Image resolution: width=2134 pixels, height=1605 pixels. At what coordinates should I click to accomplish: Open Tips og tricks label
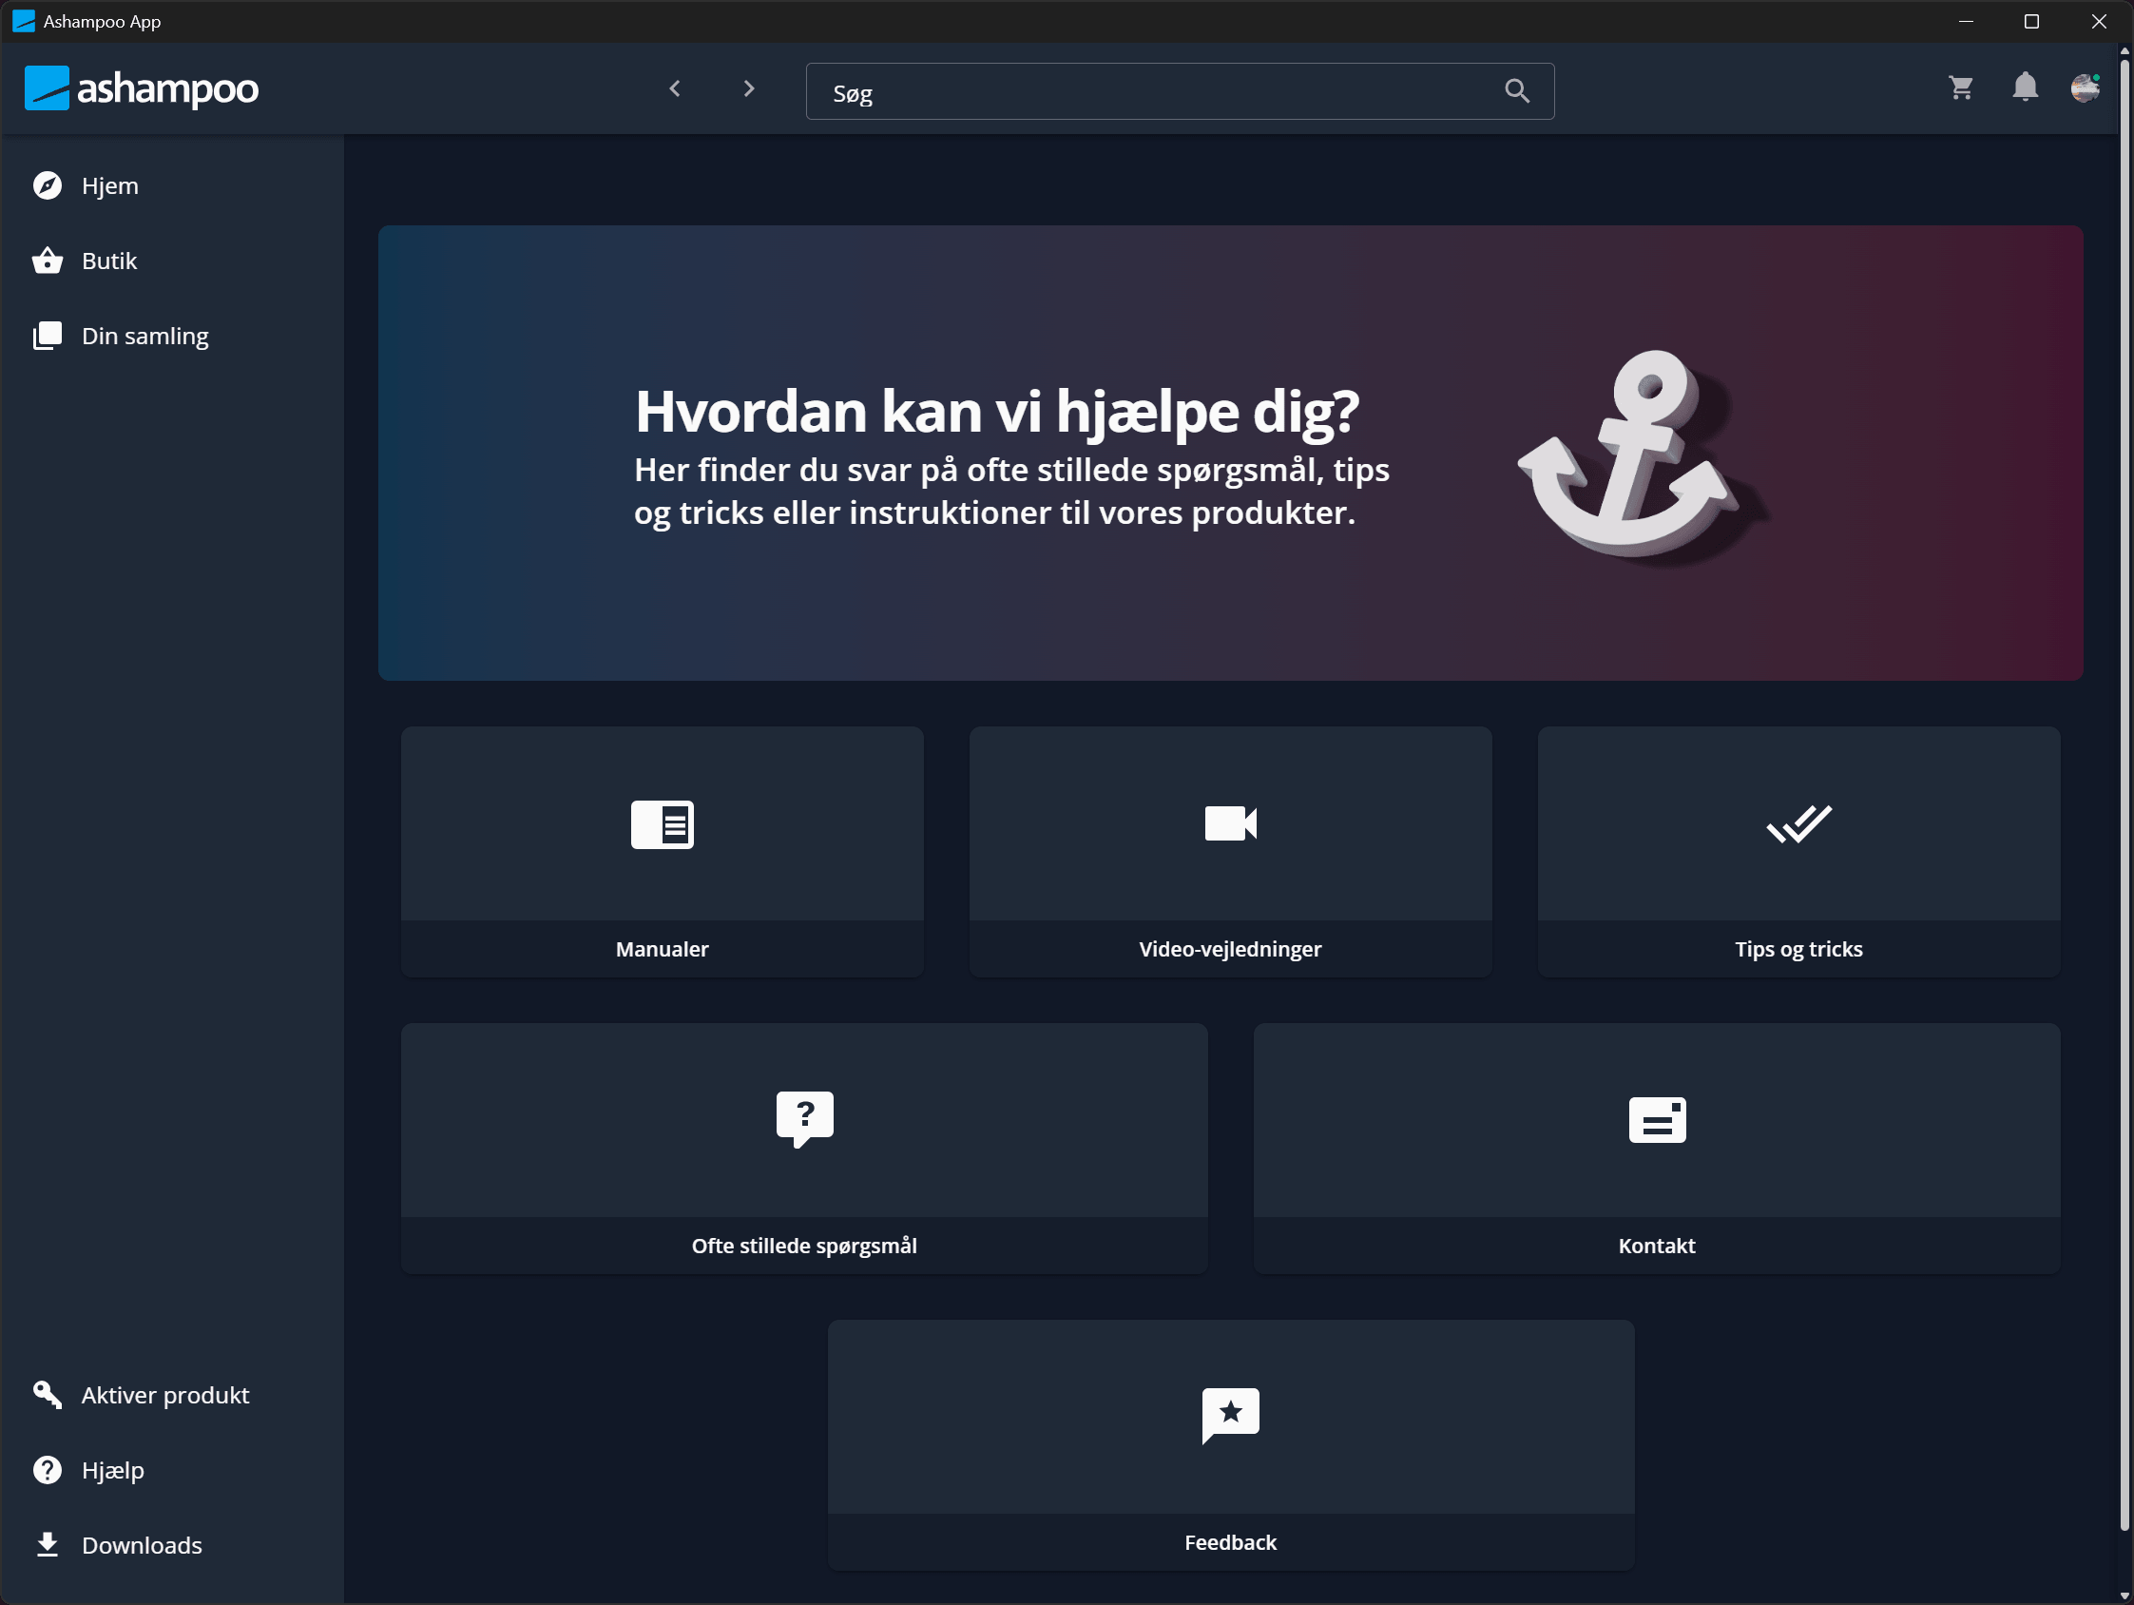pyautogui.click(x=1798, y=949)
